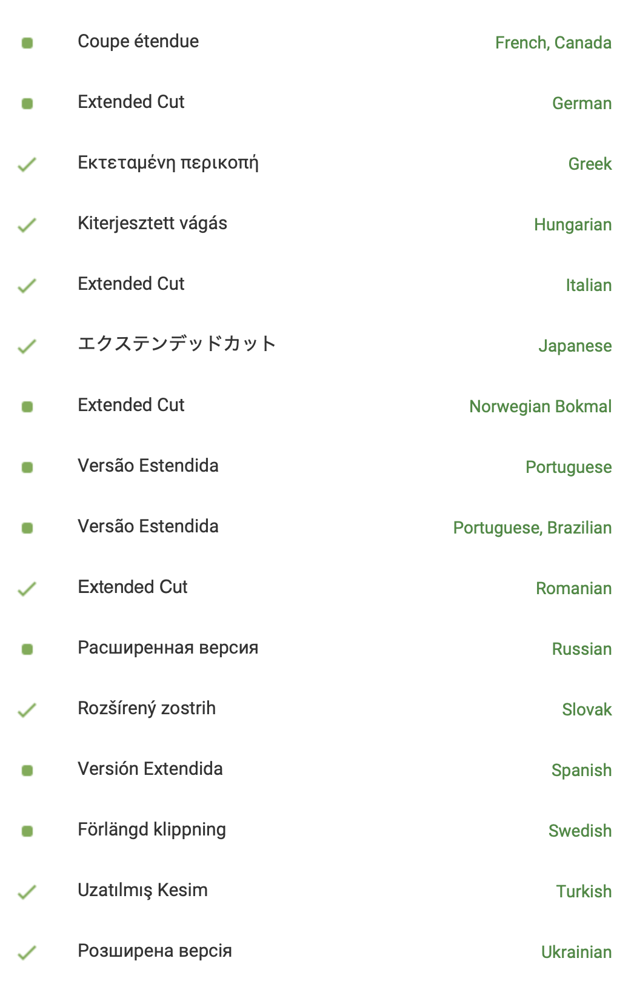634x981 pixels.
Task: Select the Versión Extendida Spanish translation
Action: pos(150,769)
